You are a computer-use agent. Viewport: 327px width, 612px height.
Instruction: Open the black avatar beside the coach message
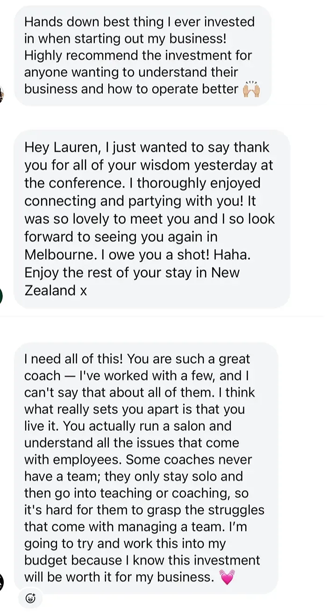1,583
